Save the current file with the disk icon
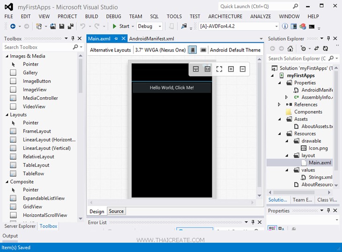 62,26
